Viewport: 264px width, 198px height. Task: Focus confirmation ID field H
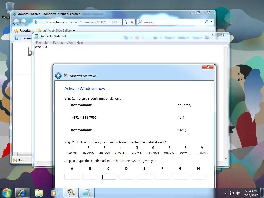199,177
